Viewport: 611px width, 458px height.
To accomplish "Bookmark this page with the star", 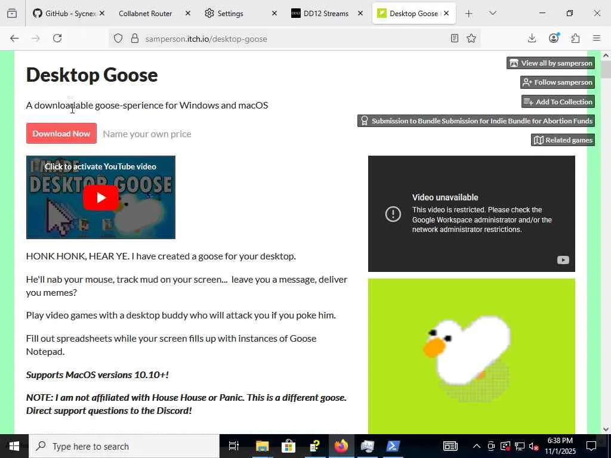I will coord(471,38).
